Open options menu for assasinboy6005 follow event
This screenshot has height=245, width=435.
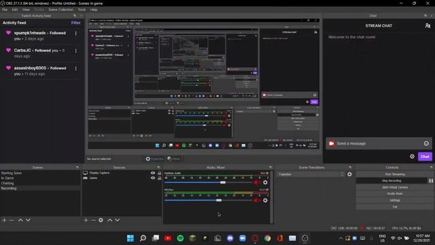click(75, 68)
